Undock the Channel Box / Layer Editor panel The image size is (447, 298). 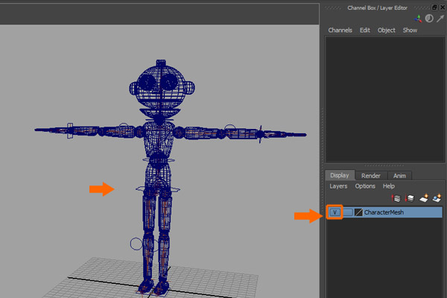434,7
